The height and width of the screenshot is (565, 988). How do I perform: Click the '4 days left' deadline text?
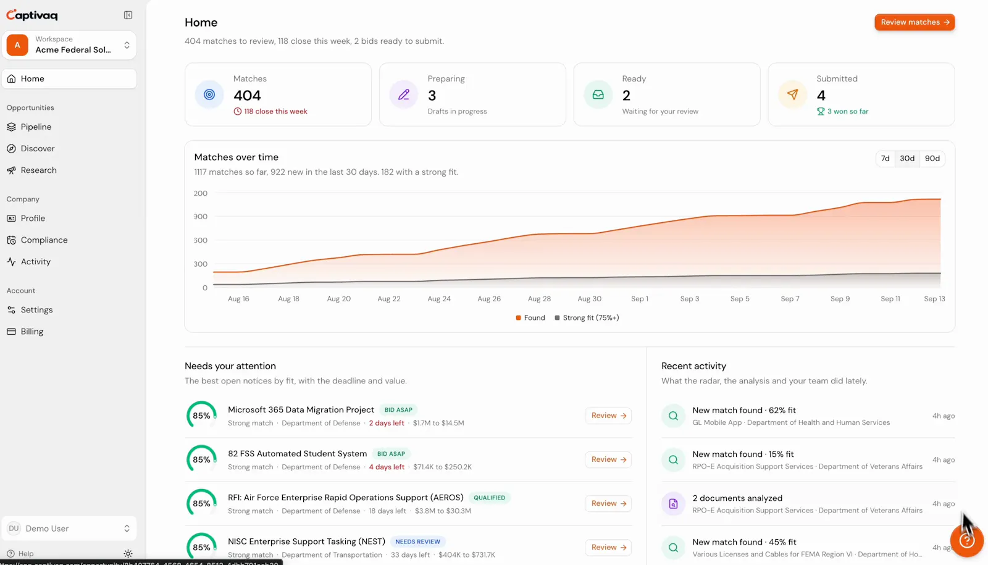point(387,467)
